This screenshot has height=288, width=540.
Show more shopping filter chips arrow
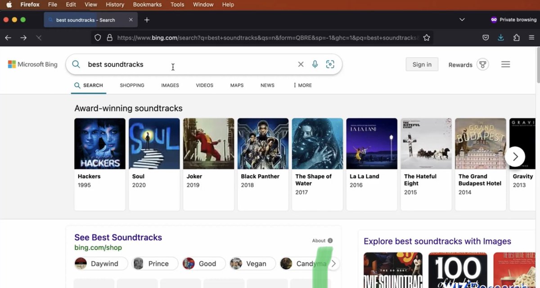[333, 264]
